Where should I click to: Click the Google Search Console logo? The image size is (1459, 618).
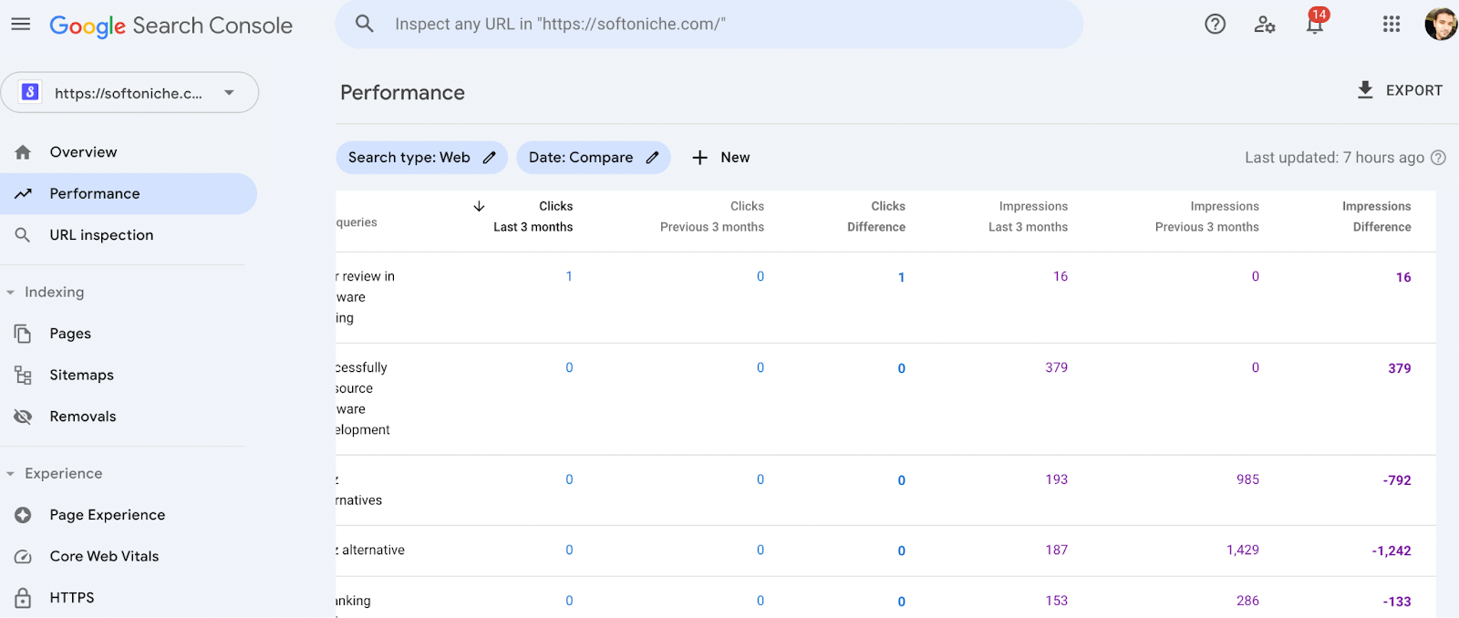pyautogui.click(x=171, y=26)
